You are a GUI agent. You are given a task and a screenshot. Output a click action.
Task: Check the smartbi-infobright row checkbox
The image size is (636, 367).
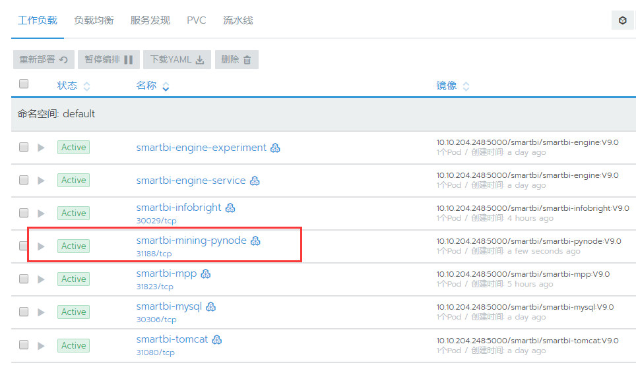tap(24, 213)
